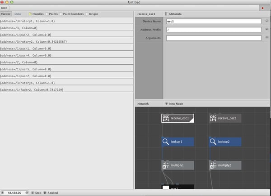Open the Metadata button

[x=173, y=14]
